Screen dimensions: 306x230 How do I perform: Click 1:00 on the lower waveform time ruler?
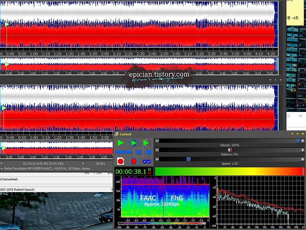pyautogui.click(x=34, y=137)
